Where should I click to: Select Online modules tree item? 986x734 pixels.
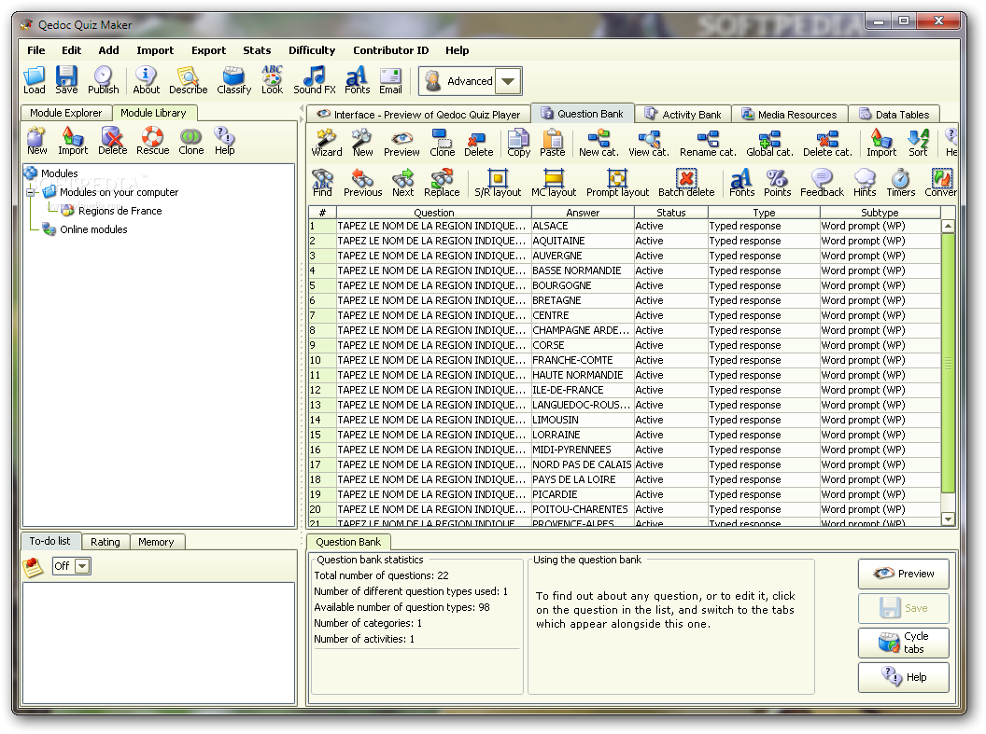tap(93, 229)
